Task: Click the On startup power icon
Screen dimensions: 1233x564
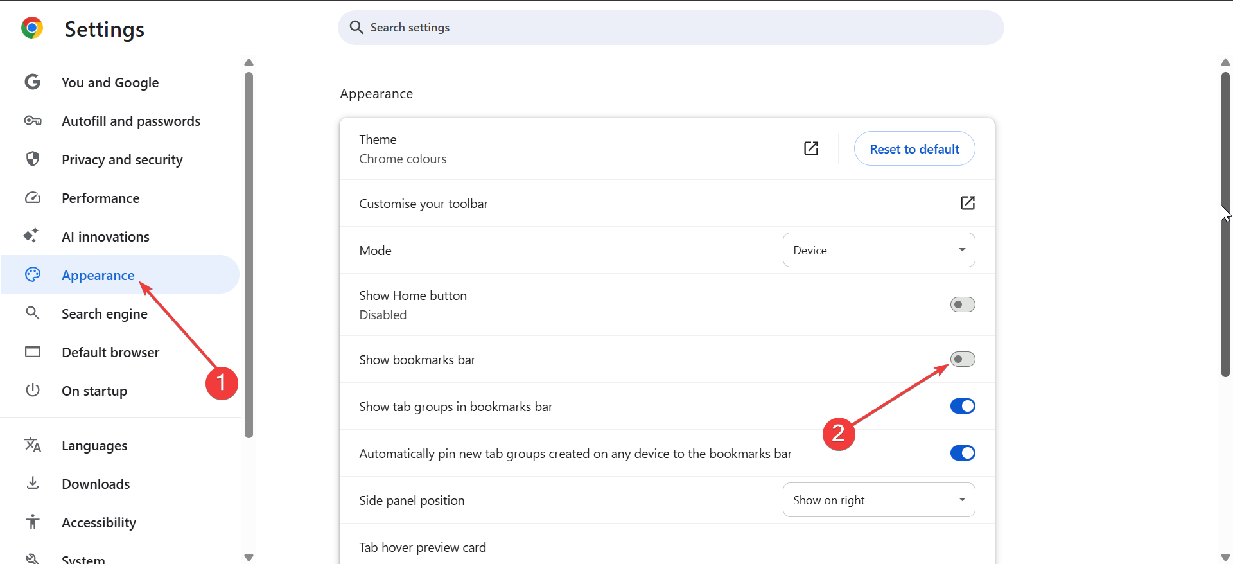Action: (33, 390)
